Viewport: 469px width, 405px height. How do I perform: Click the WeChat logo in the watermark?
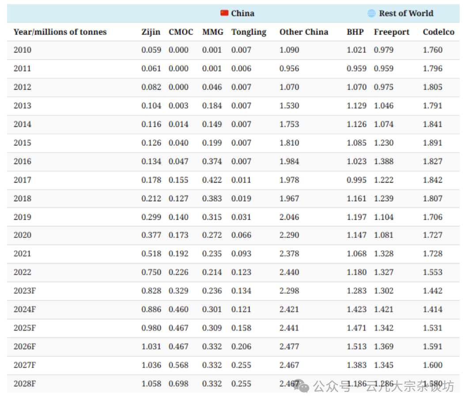coord(303,386)
